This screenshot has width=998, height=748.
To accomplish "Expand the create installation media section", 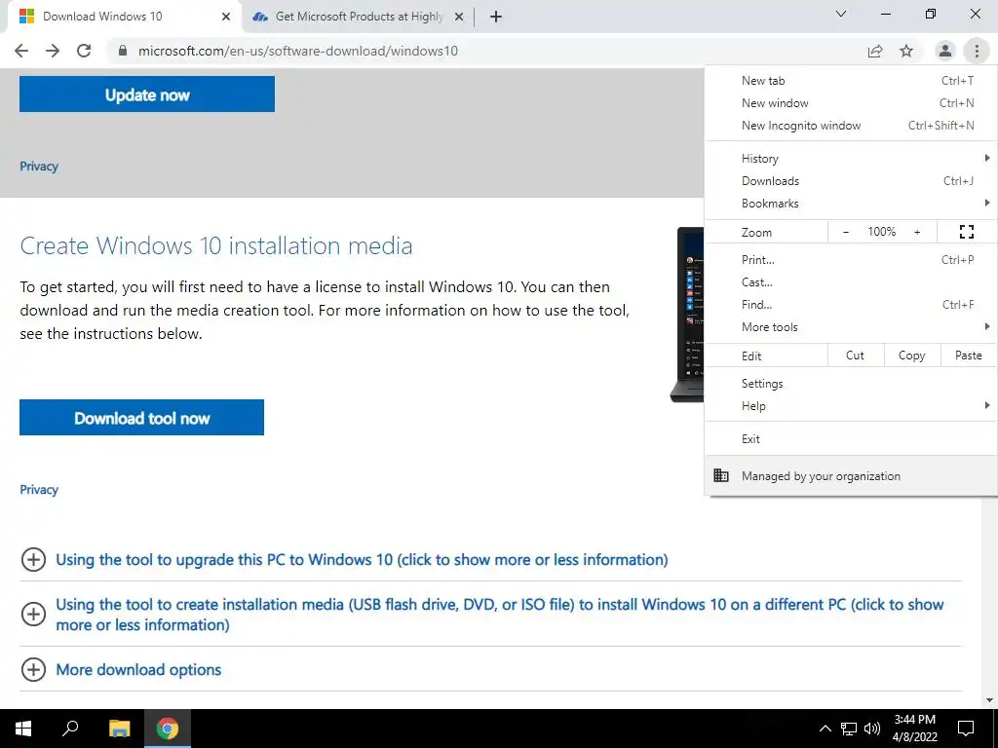I will (34, 615).
